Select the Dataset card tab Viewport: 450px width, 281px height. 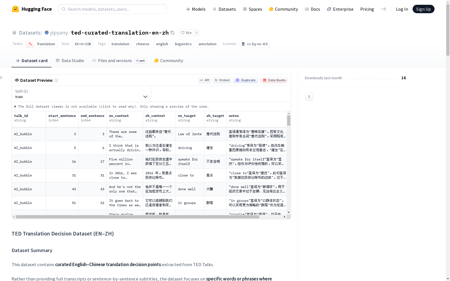click(x=31, y=61)
